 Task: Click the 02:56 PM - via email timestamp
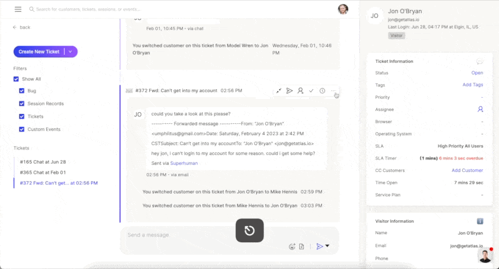pyautogui.click(x=167, y=175)
